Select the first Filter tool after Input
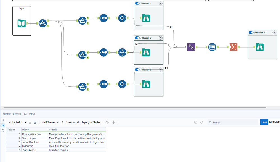 click(43, 23)
